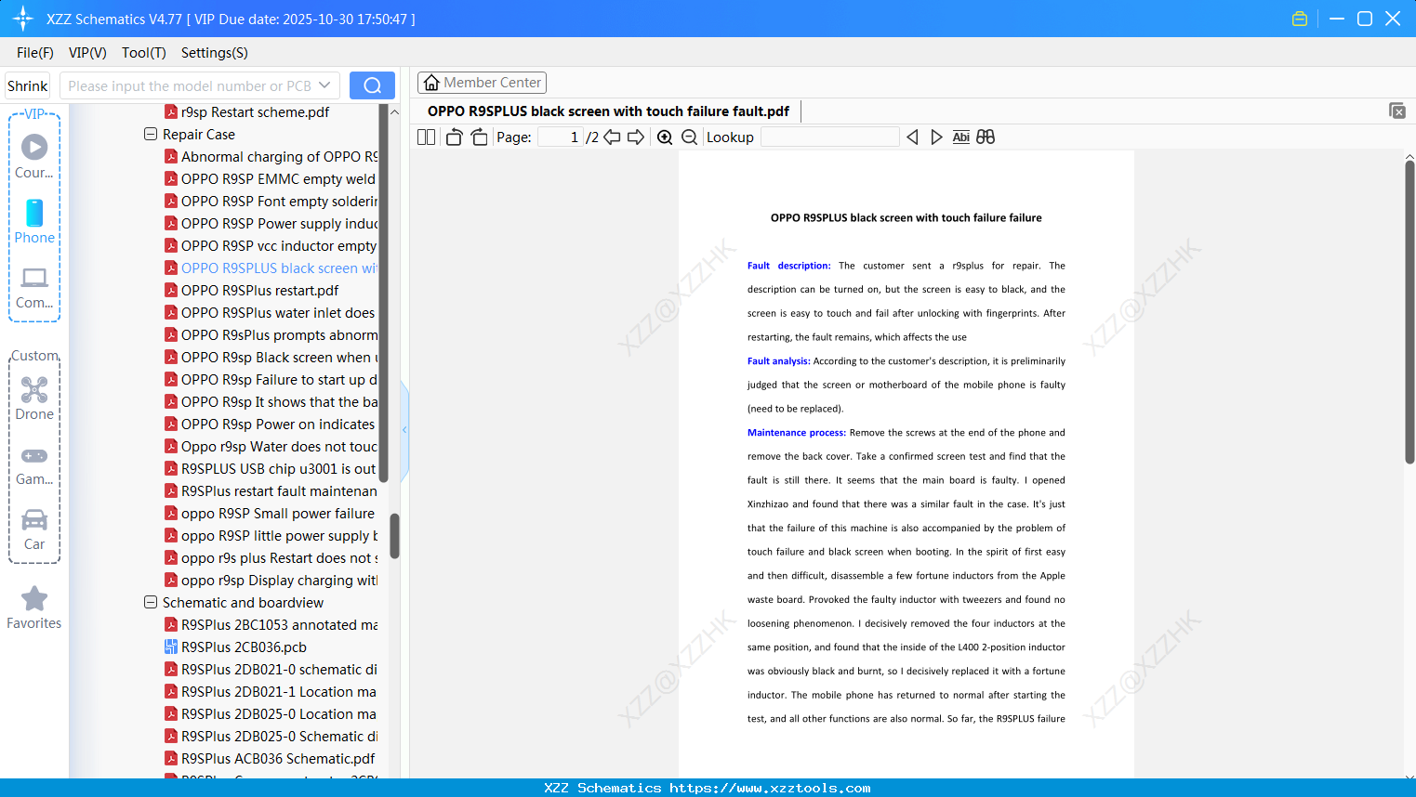Open OPPO R9SPlus restart.pdf
The image size is (1416, 797).
point(252,290)
